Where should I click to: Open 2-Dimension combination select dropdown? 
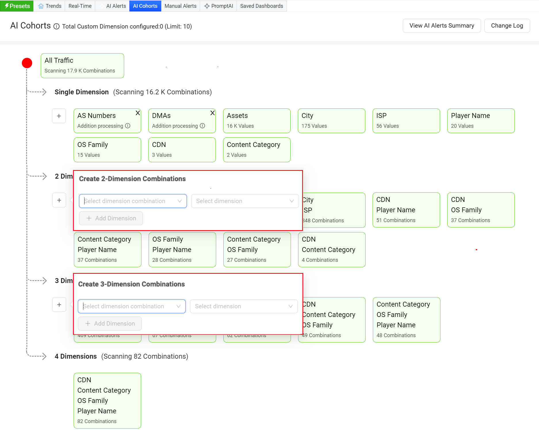(133, 201)
